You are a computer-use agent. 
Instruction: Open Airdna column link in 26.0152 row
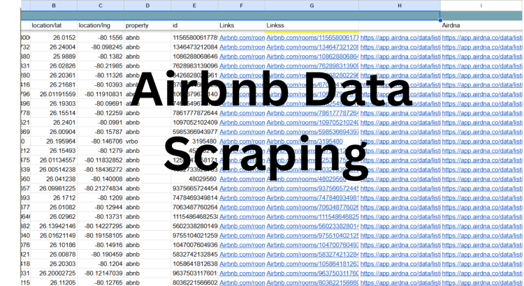pos(482,38)
